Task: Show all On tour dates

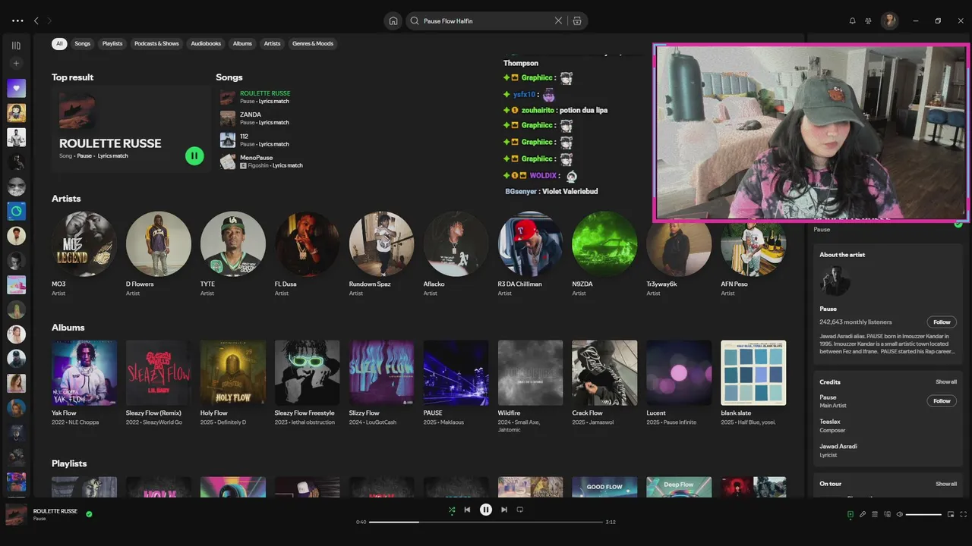Action: coord(946,484)
